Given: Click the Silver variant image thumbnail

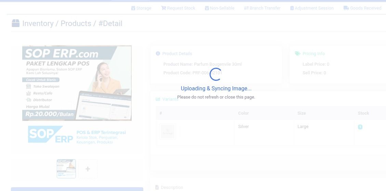Looking at the screenshot, I should (x=168, y=131).
